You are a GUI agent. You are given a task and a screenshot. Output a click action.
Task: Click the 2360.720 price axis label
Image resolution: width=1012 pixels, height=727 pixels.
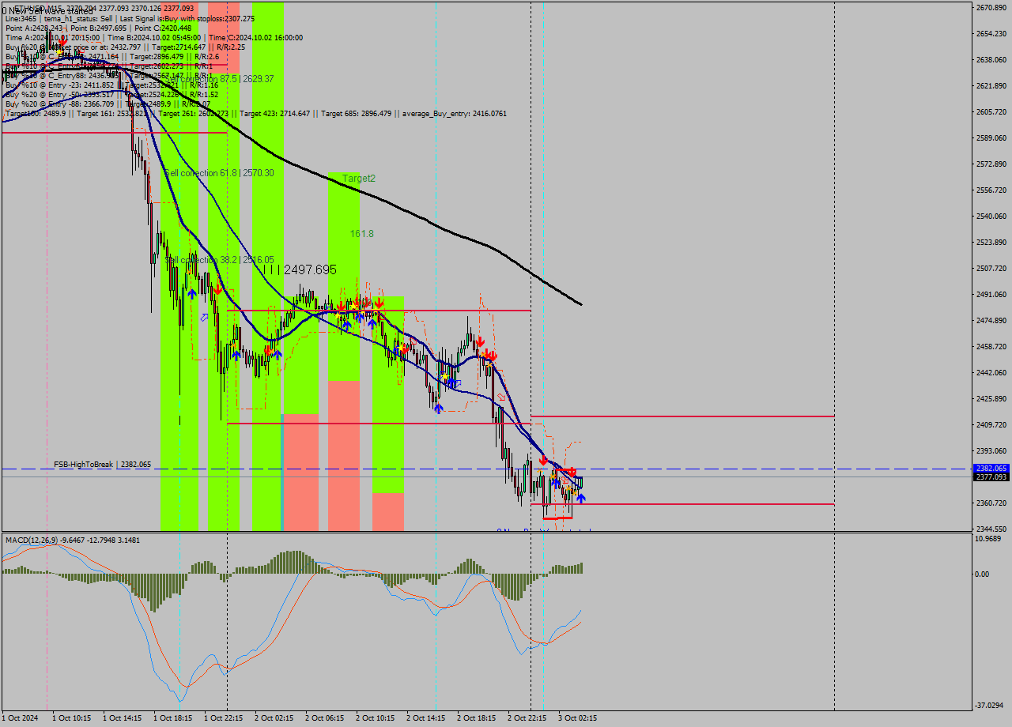pos(991,503)
